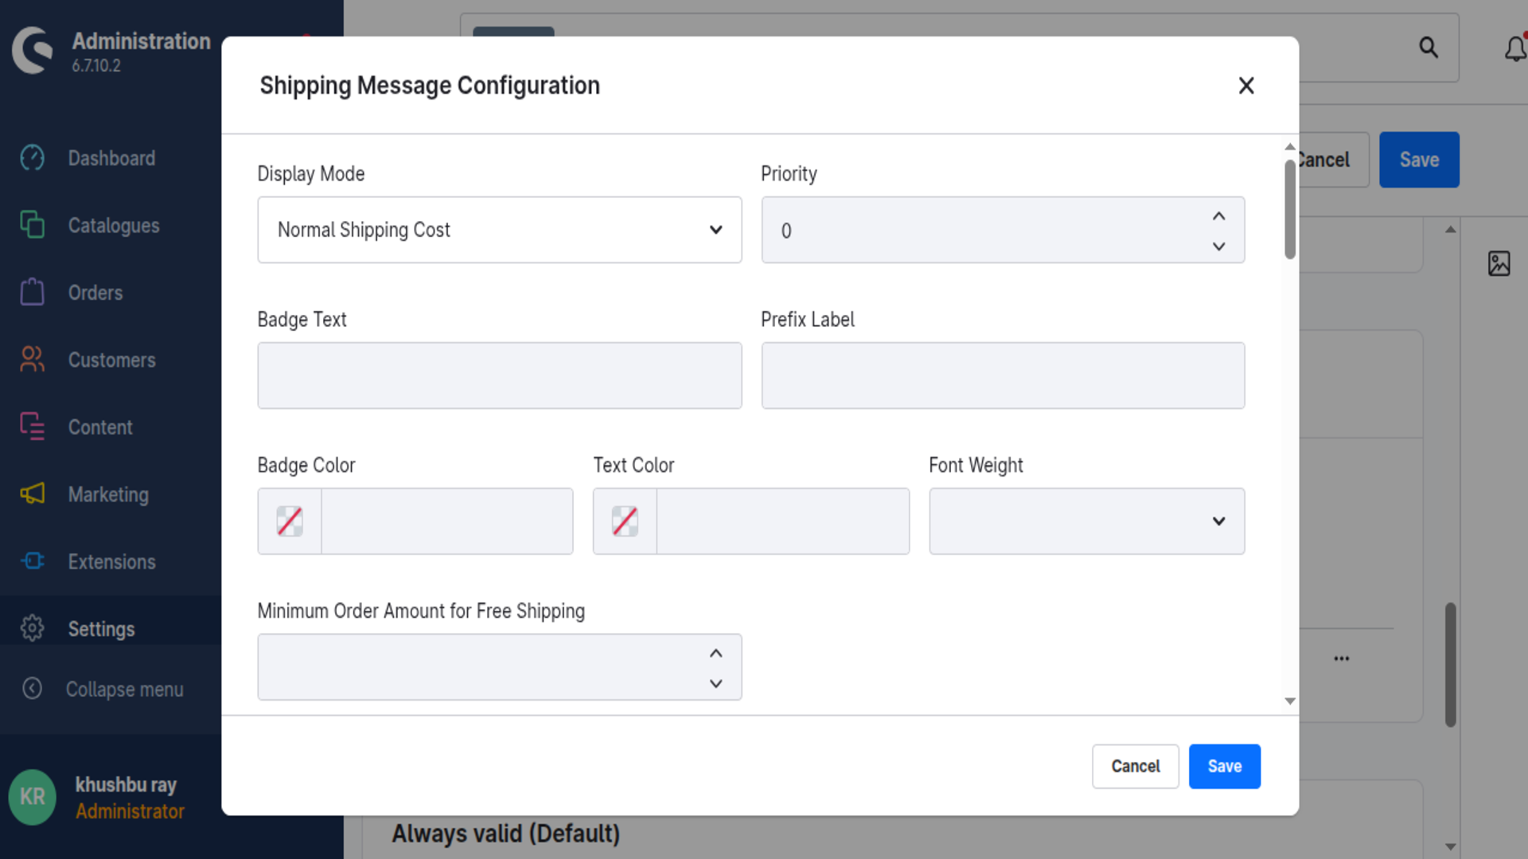1528x859 pixels.
Task: Open the Badge Color swatch picker
Action: pyautogui.click(x=290, y=521)
